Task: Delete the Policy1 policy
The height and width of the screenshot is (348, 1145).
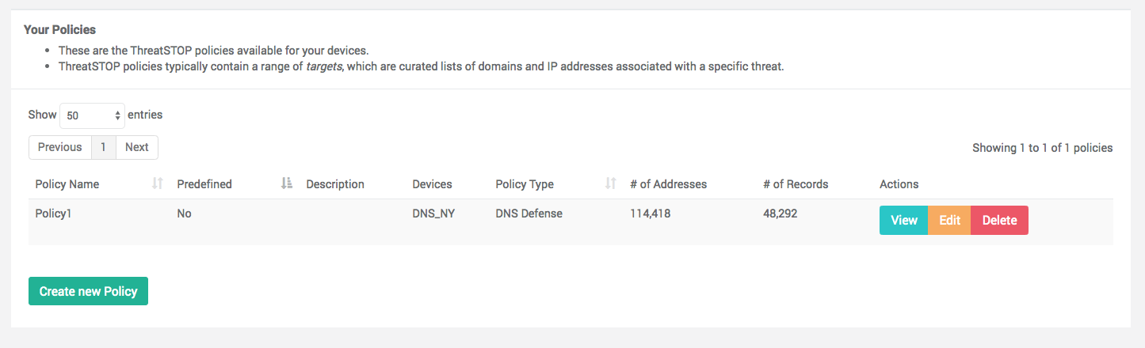Action: [x=999, y=221]
